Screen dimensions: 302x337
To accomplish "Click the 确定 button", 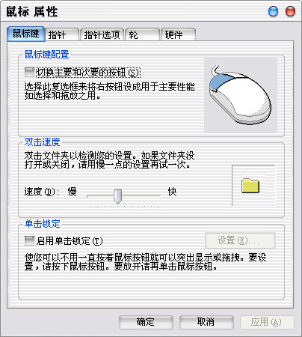I will [x=146, y=322].
